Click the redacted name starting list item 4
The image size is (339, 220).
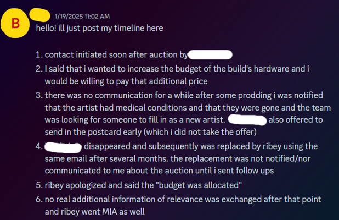63,146
